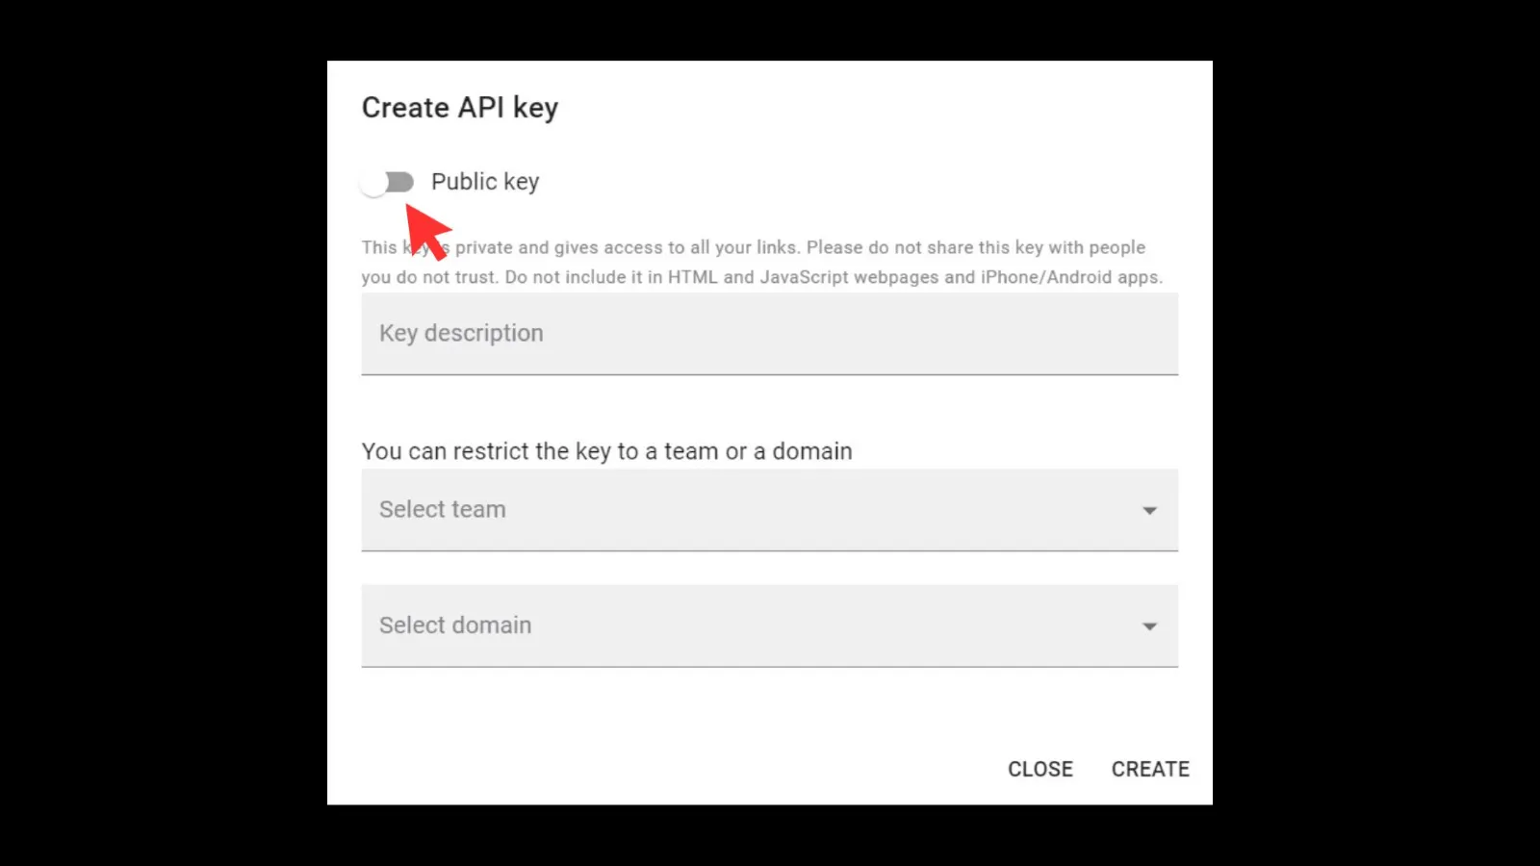Click the "Key description" placeholder text
The height and width of the screenshot is (866, 1540).
click(x=461, y=333)
